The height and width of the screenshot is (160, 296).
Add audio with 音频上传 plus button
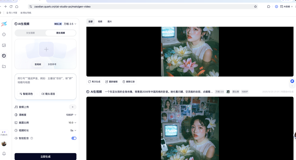pos(73,107)
